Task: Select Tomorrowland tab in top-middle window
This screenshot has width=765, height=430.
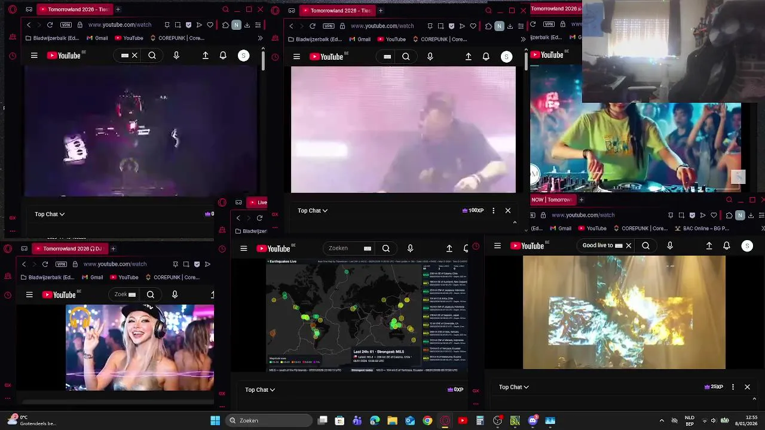Action: pyautogui.click(x=337, y=10)
